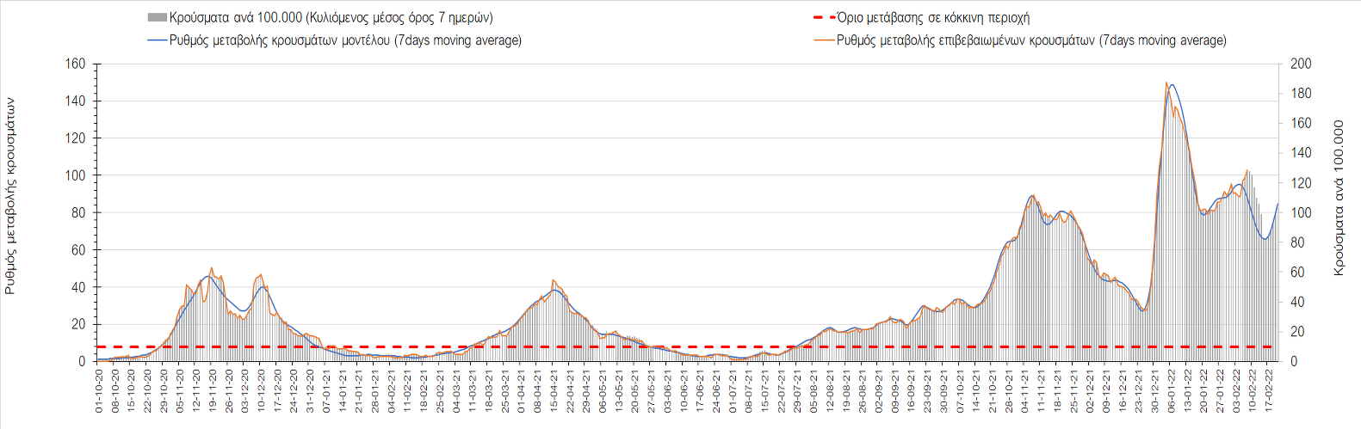Viewport: 1361px width, 429px height.
Task: Click the last date label 17-02-22
Action: (x=1268, y=391)
